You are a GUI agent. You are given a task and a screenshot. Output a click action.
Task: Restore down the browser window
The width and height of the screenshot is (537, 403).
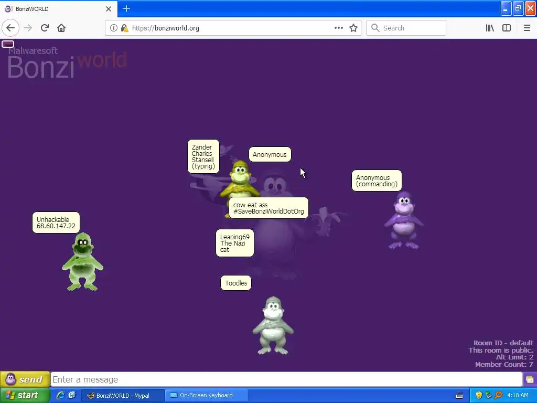pyautogui.click(x=518, y=8)
